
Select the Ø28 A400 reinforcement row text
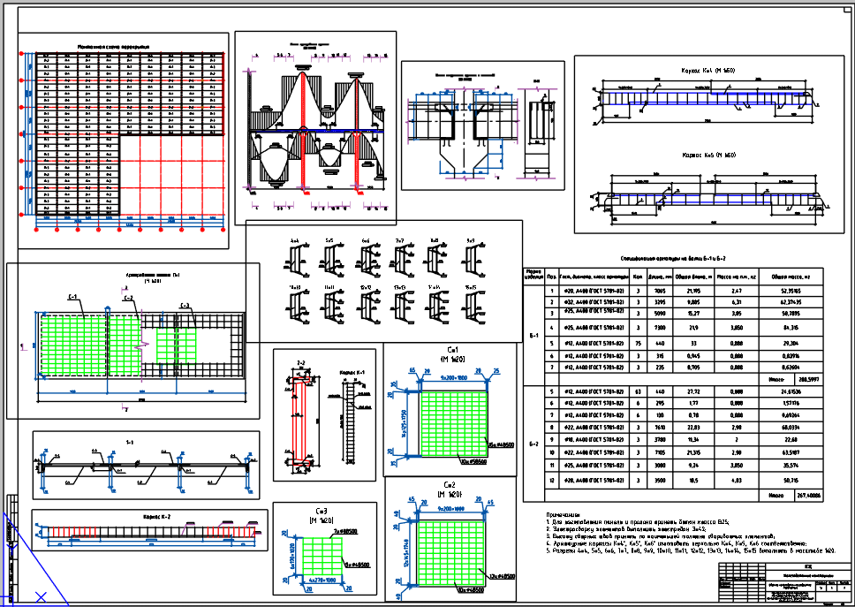click(594, 480)
